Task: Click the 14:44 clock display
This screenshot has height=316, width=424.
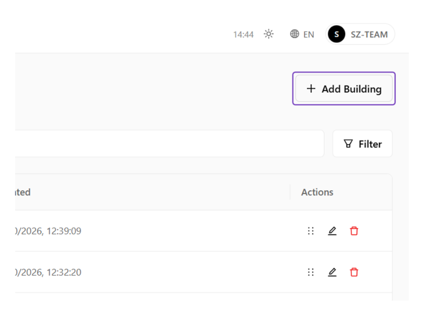Action: 243,35
